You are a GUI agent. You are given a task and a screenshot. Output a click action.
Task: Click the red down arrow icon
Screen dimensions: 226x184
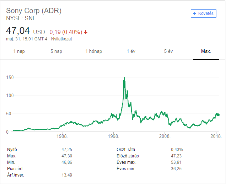point(86,32)
